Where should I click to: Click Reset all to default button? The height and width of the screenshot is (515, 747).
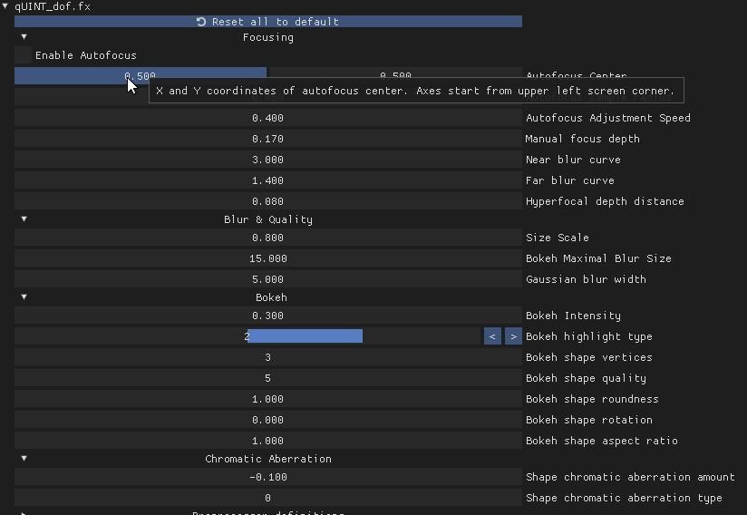click(x=267, y=22)
